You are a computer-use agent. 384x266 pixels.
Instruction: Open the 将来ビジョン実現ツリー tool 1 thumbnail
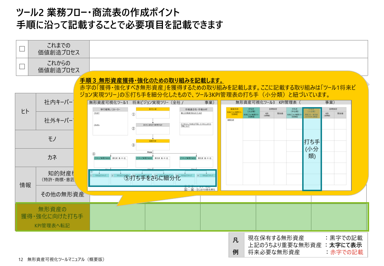(152, 145)
